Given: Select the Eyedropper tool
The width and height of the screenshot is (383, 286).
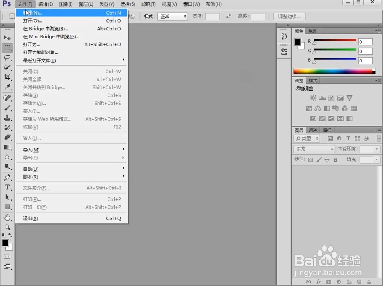Looking at the screenshot, I should [7, 87].
